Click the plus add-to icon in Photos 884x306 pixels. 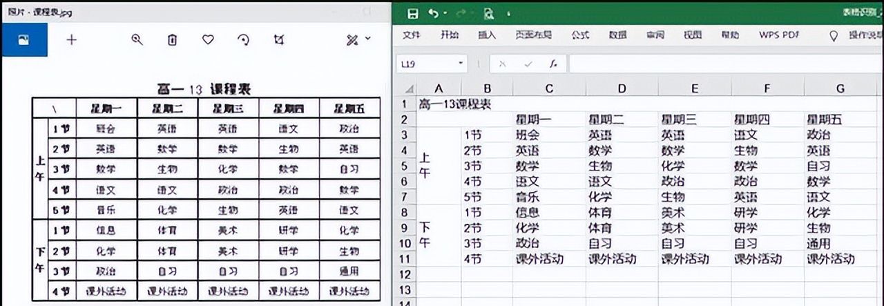(71, 40)
